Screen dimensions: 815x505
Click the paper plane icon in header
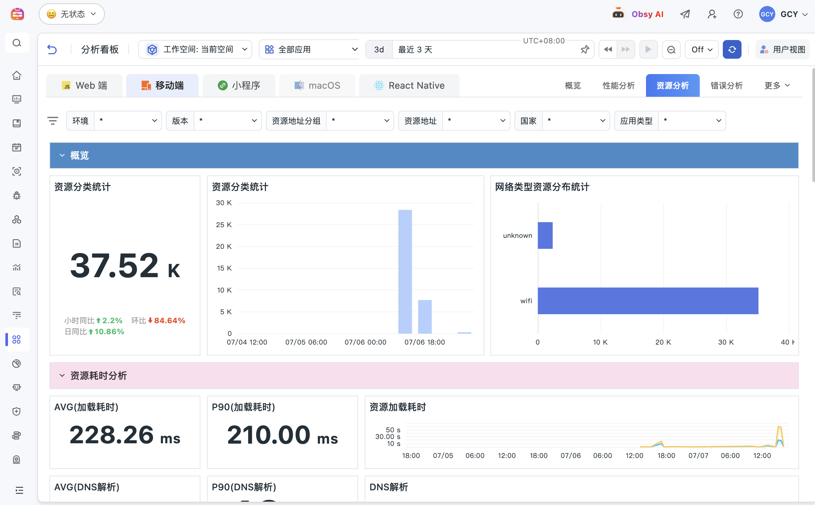(685, 14)
